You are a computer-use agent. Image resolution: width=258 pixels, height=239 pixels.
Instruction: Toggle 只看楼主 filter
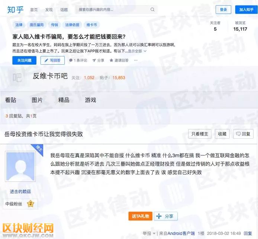tap(200, 134)
